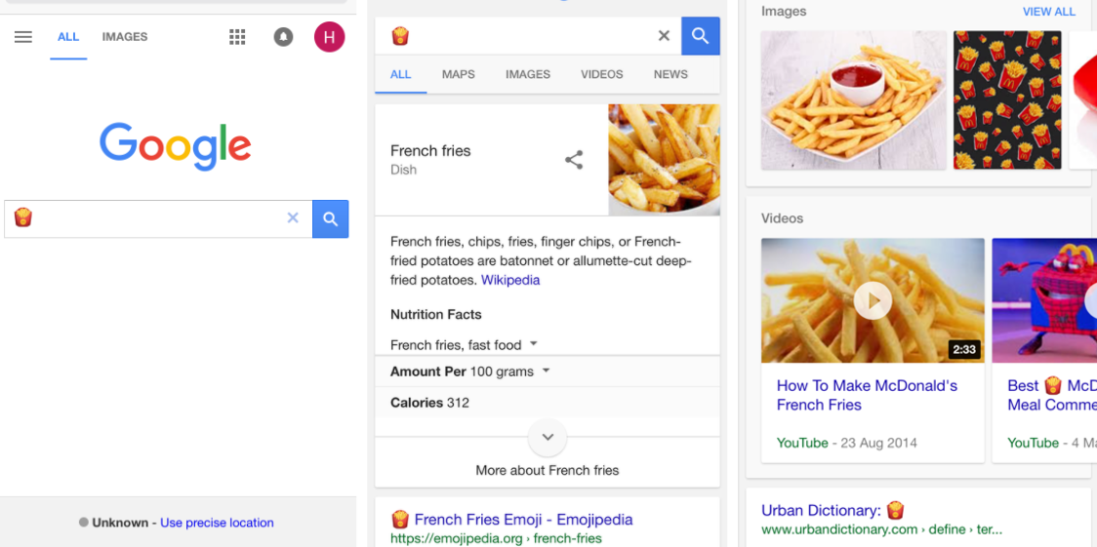Click the search button on the results page
Viewport: 1097px width, 547px height.
tap(700, 36)
